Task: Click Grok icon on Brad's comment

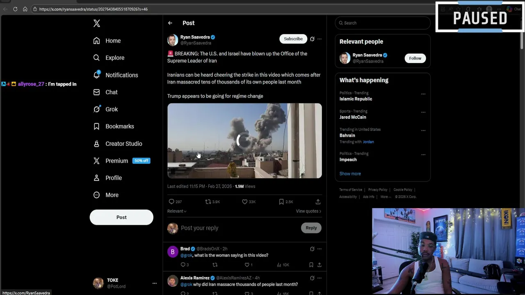Action: (312, 249)
